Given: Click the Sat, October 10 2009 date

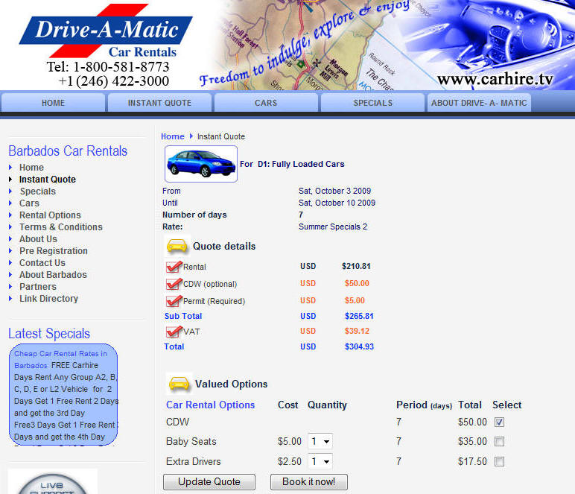Looking at the screenshot, I should click(337, 203).
